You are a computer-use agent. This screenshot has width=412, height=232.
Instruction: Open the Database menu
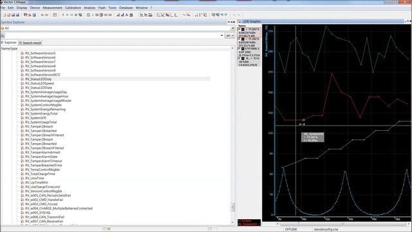click(x=126, y=8)
